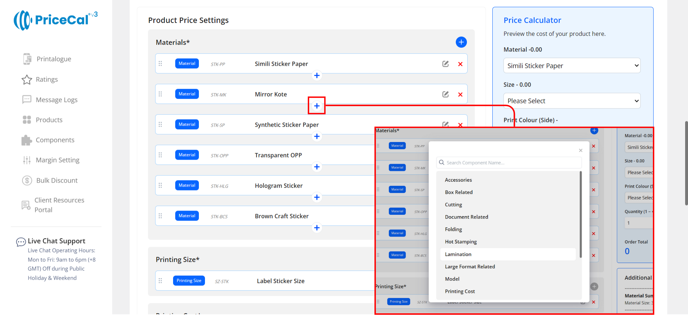This screenshot has height=315, width=688.
Task: Expand the Size Please Select dropdown
Action: coord(572,101)
